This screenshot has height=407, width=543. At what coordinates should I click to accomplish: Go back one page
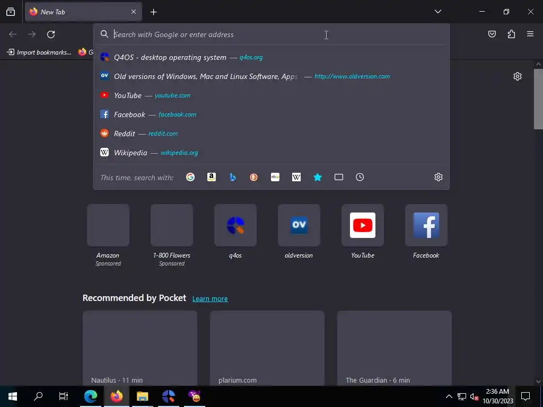point(13,34)
